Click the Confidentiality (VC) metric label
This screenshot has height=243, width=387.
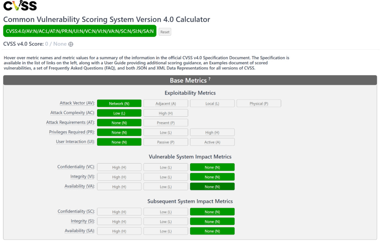point(76,167)
